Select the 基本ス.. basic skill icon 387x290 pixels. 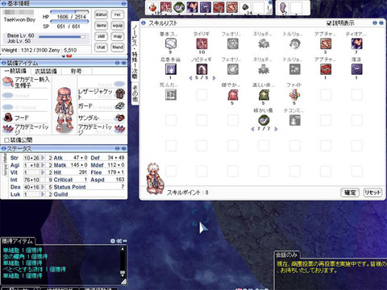[171, 43]
